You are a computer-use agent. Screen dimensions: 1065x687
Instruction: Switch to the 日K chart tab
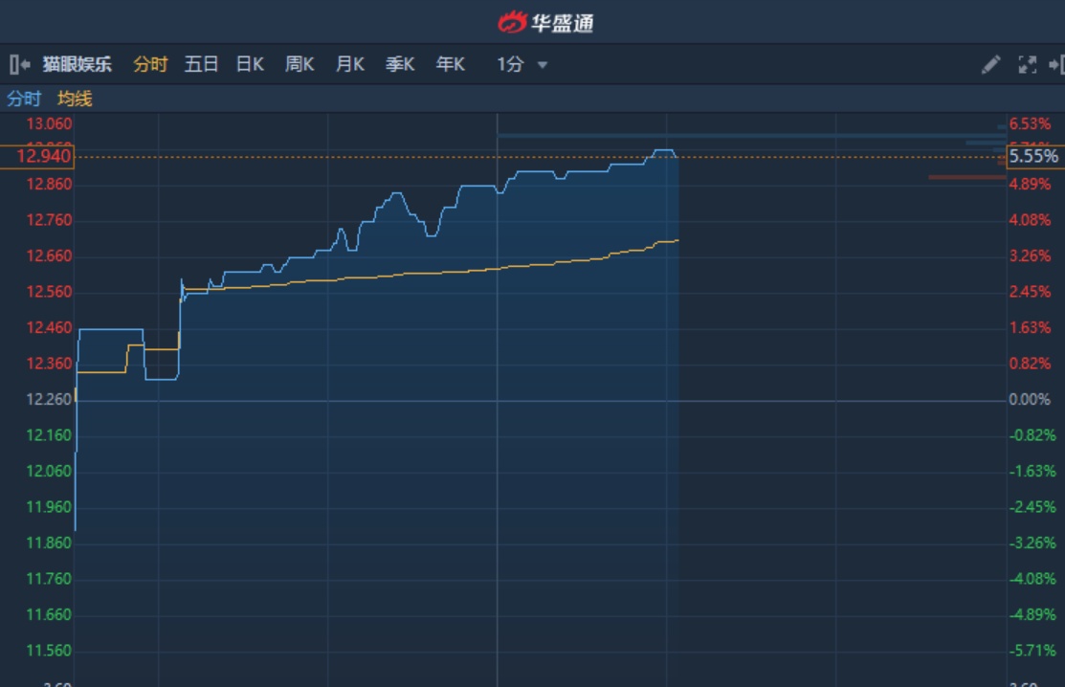coord(250,65)
